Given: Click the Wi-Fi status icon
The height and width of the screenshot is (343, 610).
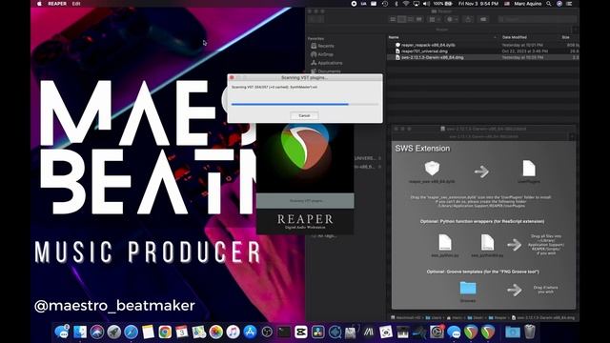Looking at the screenshot, I should (x=406, y=4).
